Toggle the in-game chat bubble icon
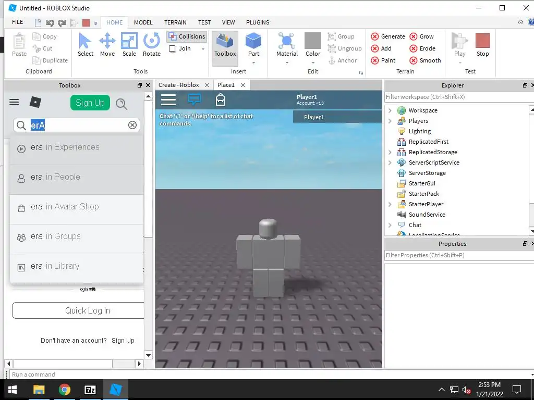 pos(194,99)
